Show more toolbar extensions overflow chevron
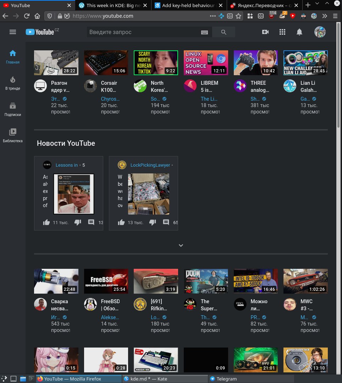The image size is (342, 383). point(324,16)
